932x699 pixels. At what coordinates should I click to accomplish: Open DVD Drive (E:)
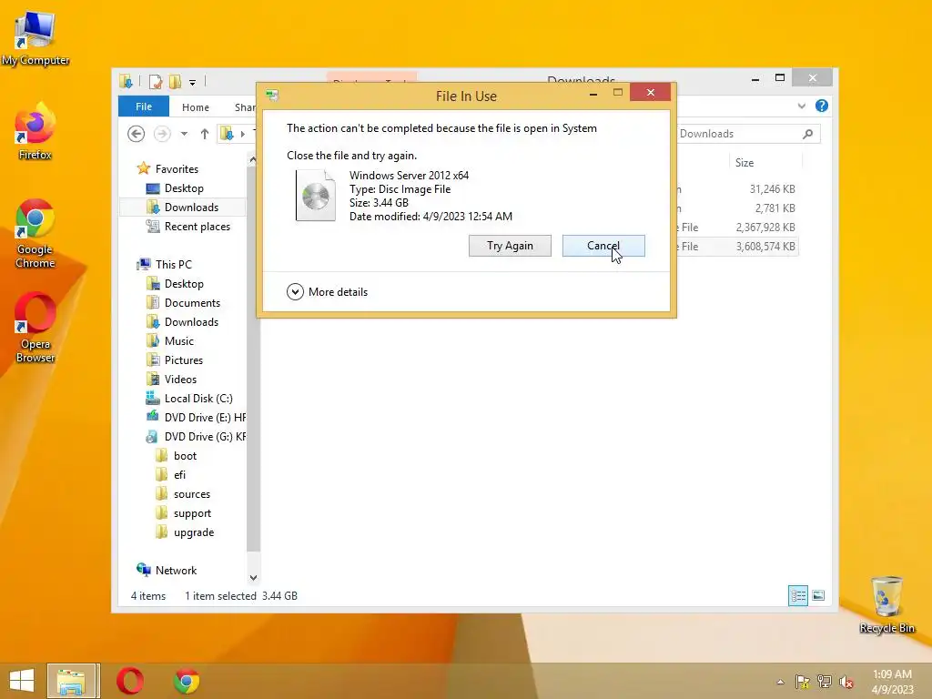[x=196, y=417]
